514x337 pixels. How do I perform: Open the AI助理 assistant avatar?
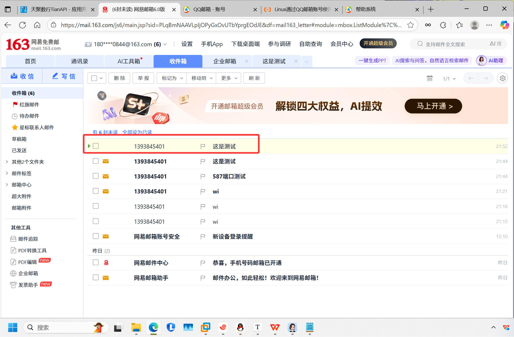(x=481, y=61)
